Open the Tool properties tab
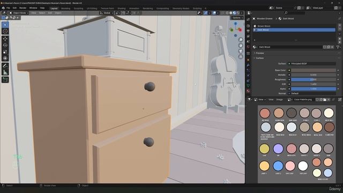Screen dimensions: 343x193 pos(248,19)
